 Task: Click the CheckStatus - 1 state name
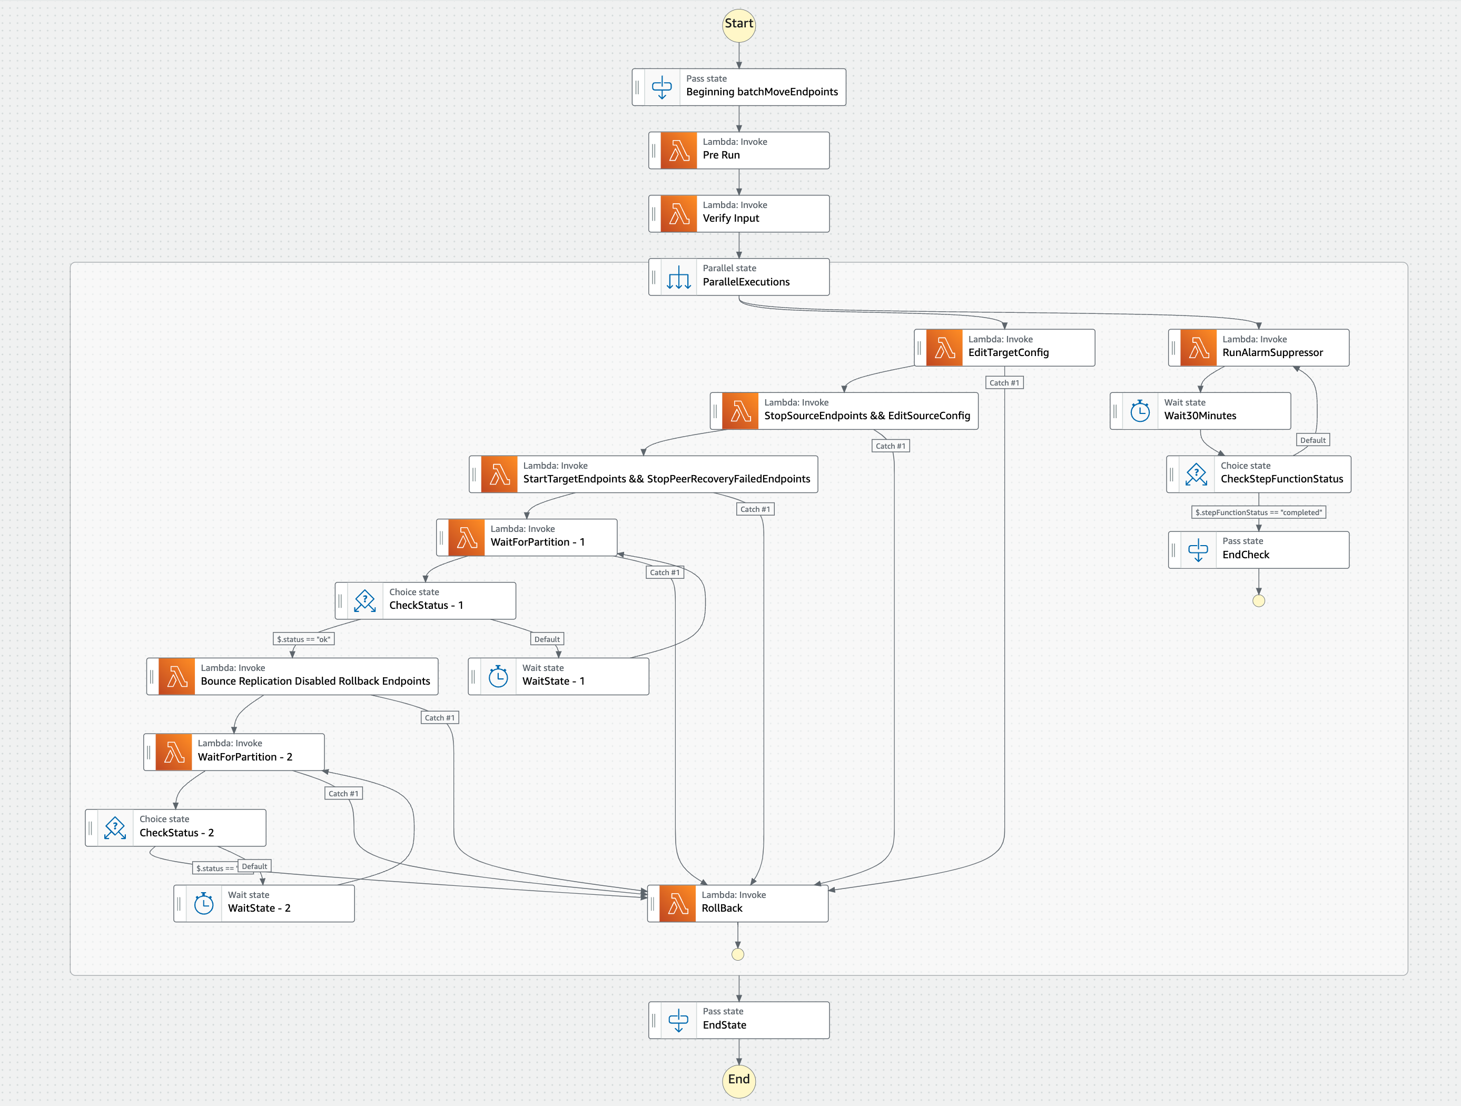click(426, 606)
